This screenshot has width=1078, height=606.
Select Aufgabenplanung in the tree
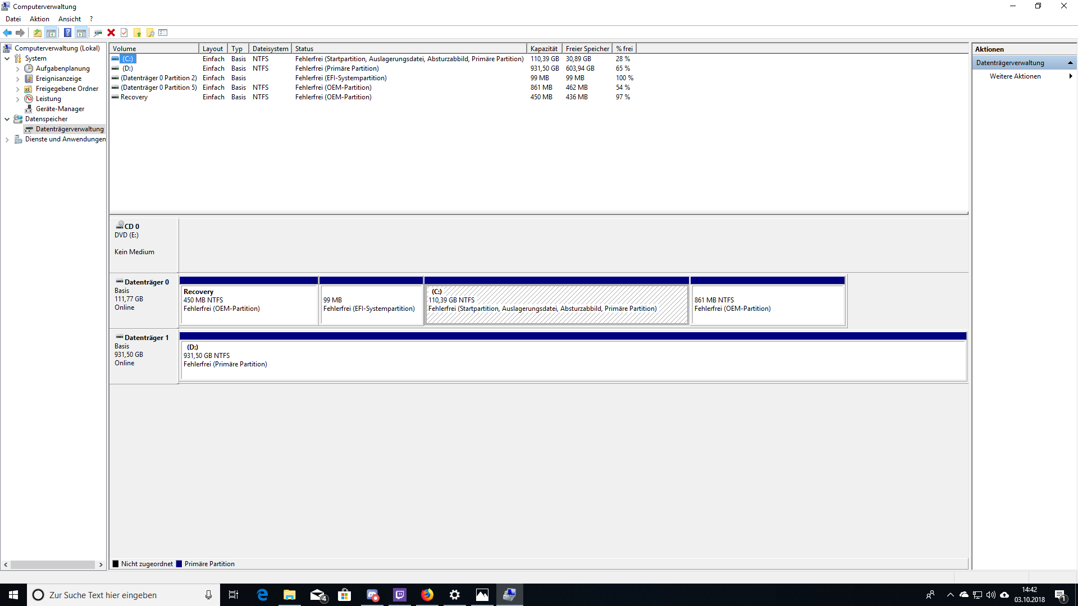(x=62, y=68)
